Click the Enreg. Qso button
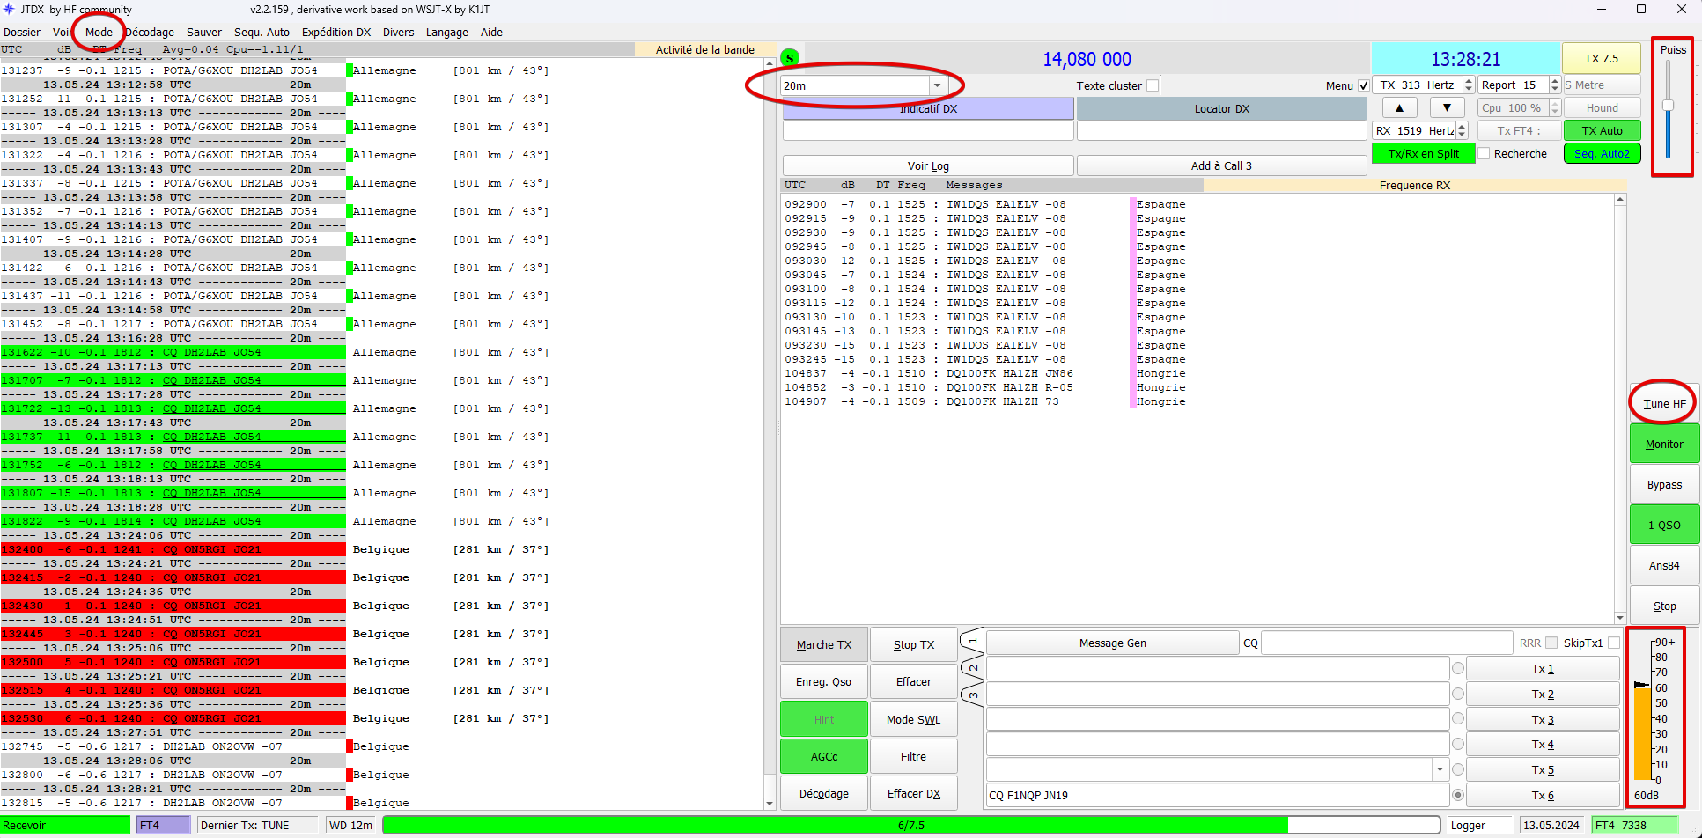This screenshot has height=838, width=1702. pos(824,681)
